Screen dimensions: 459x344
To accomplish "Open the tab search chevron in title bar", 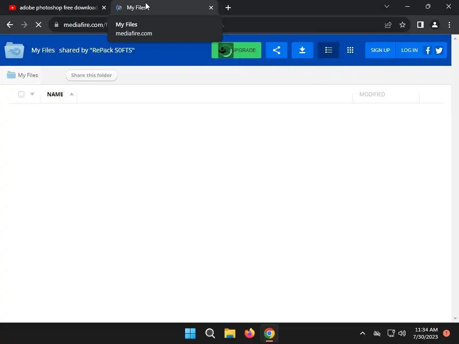I will point(387,6).
